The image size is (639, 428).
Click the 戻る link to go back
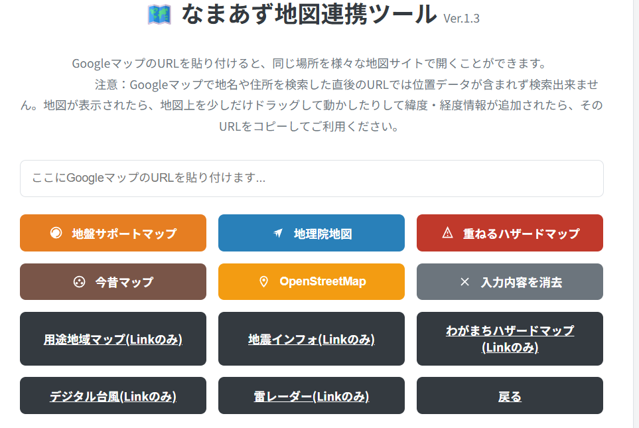pyautogui.click(x=510, y=396)
